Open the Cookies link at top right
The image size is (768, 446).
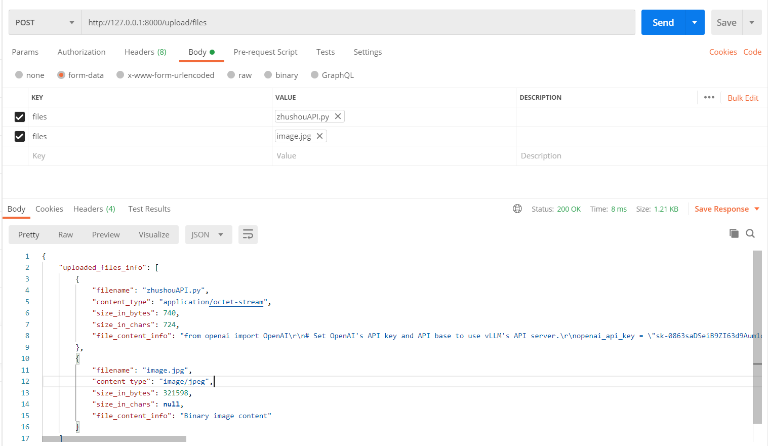click(723, 52)
